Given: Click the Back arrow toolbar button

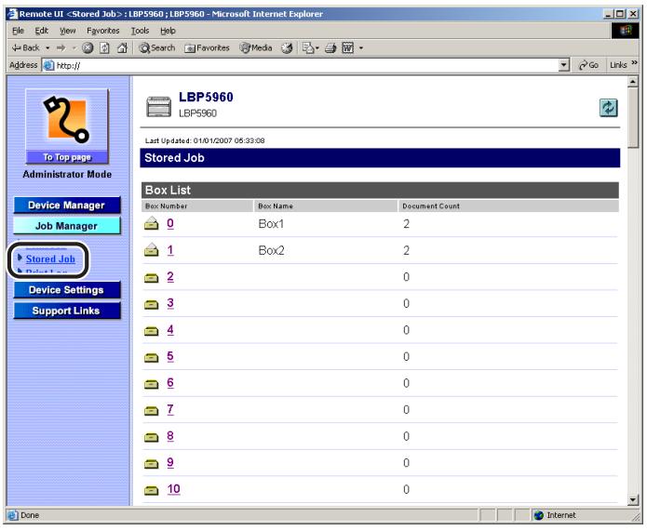Looking at the screenshot, I should pos(26,48).
